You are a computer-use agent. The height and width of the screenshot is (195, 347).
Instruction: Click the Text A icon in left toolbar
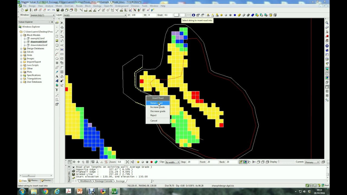[57, 76]
